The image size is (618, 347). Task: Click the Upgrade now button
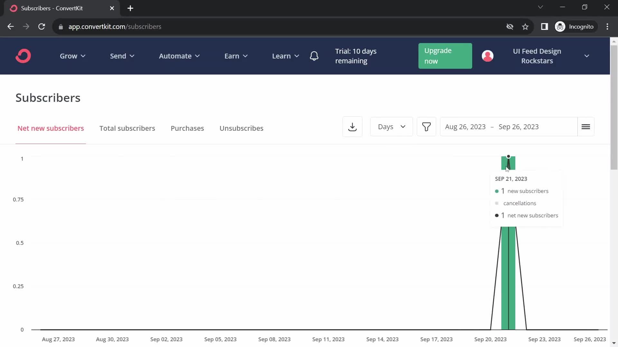[445, 56]
